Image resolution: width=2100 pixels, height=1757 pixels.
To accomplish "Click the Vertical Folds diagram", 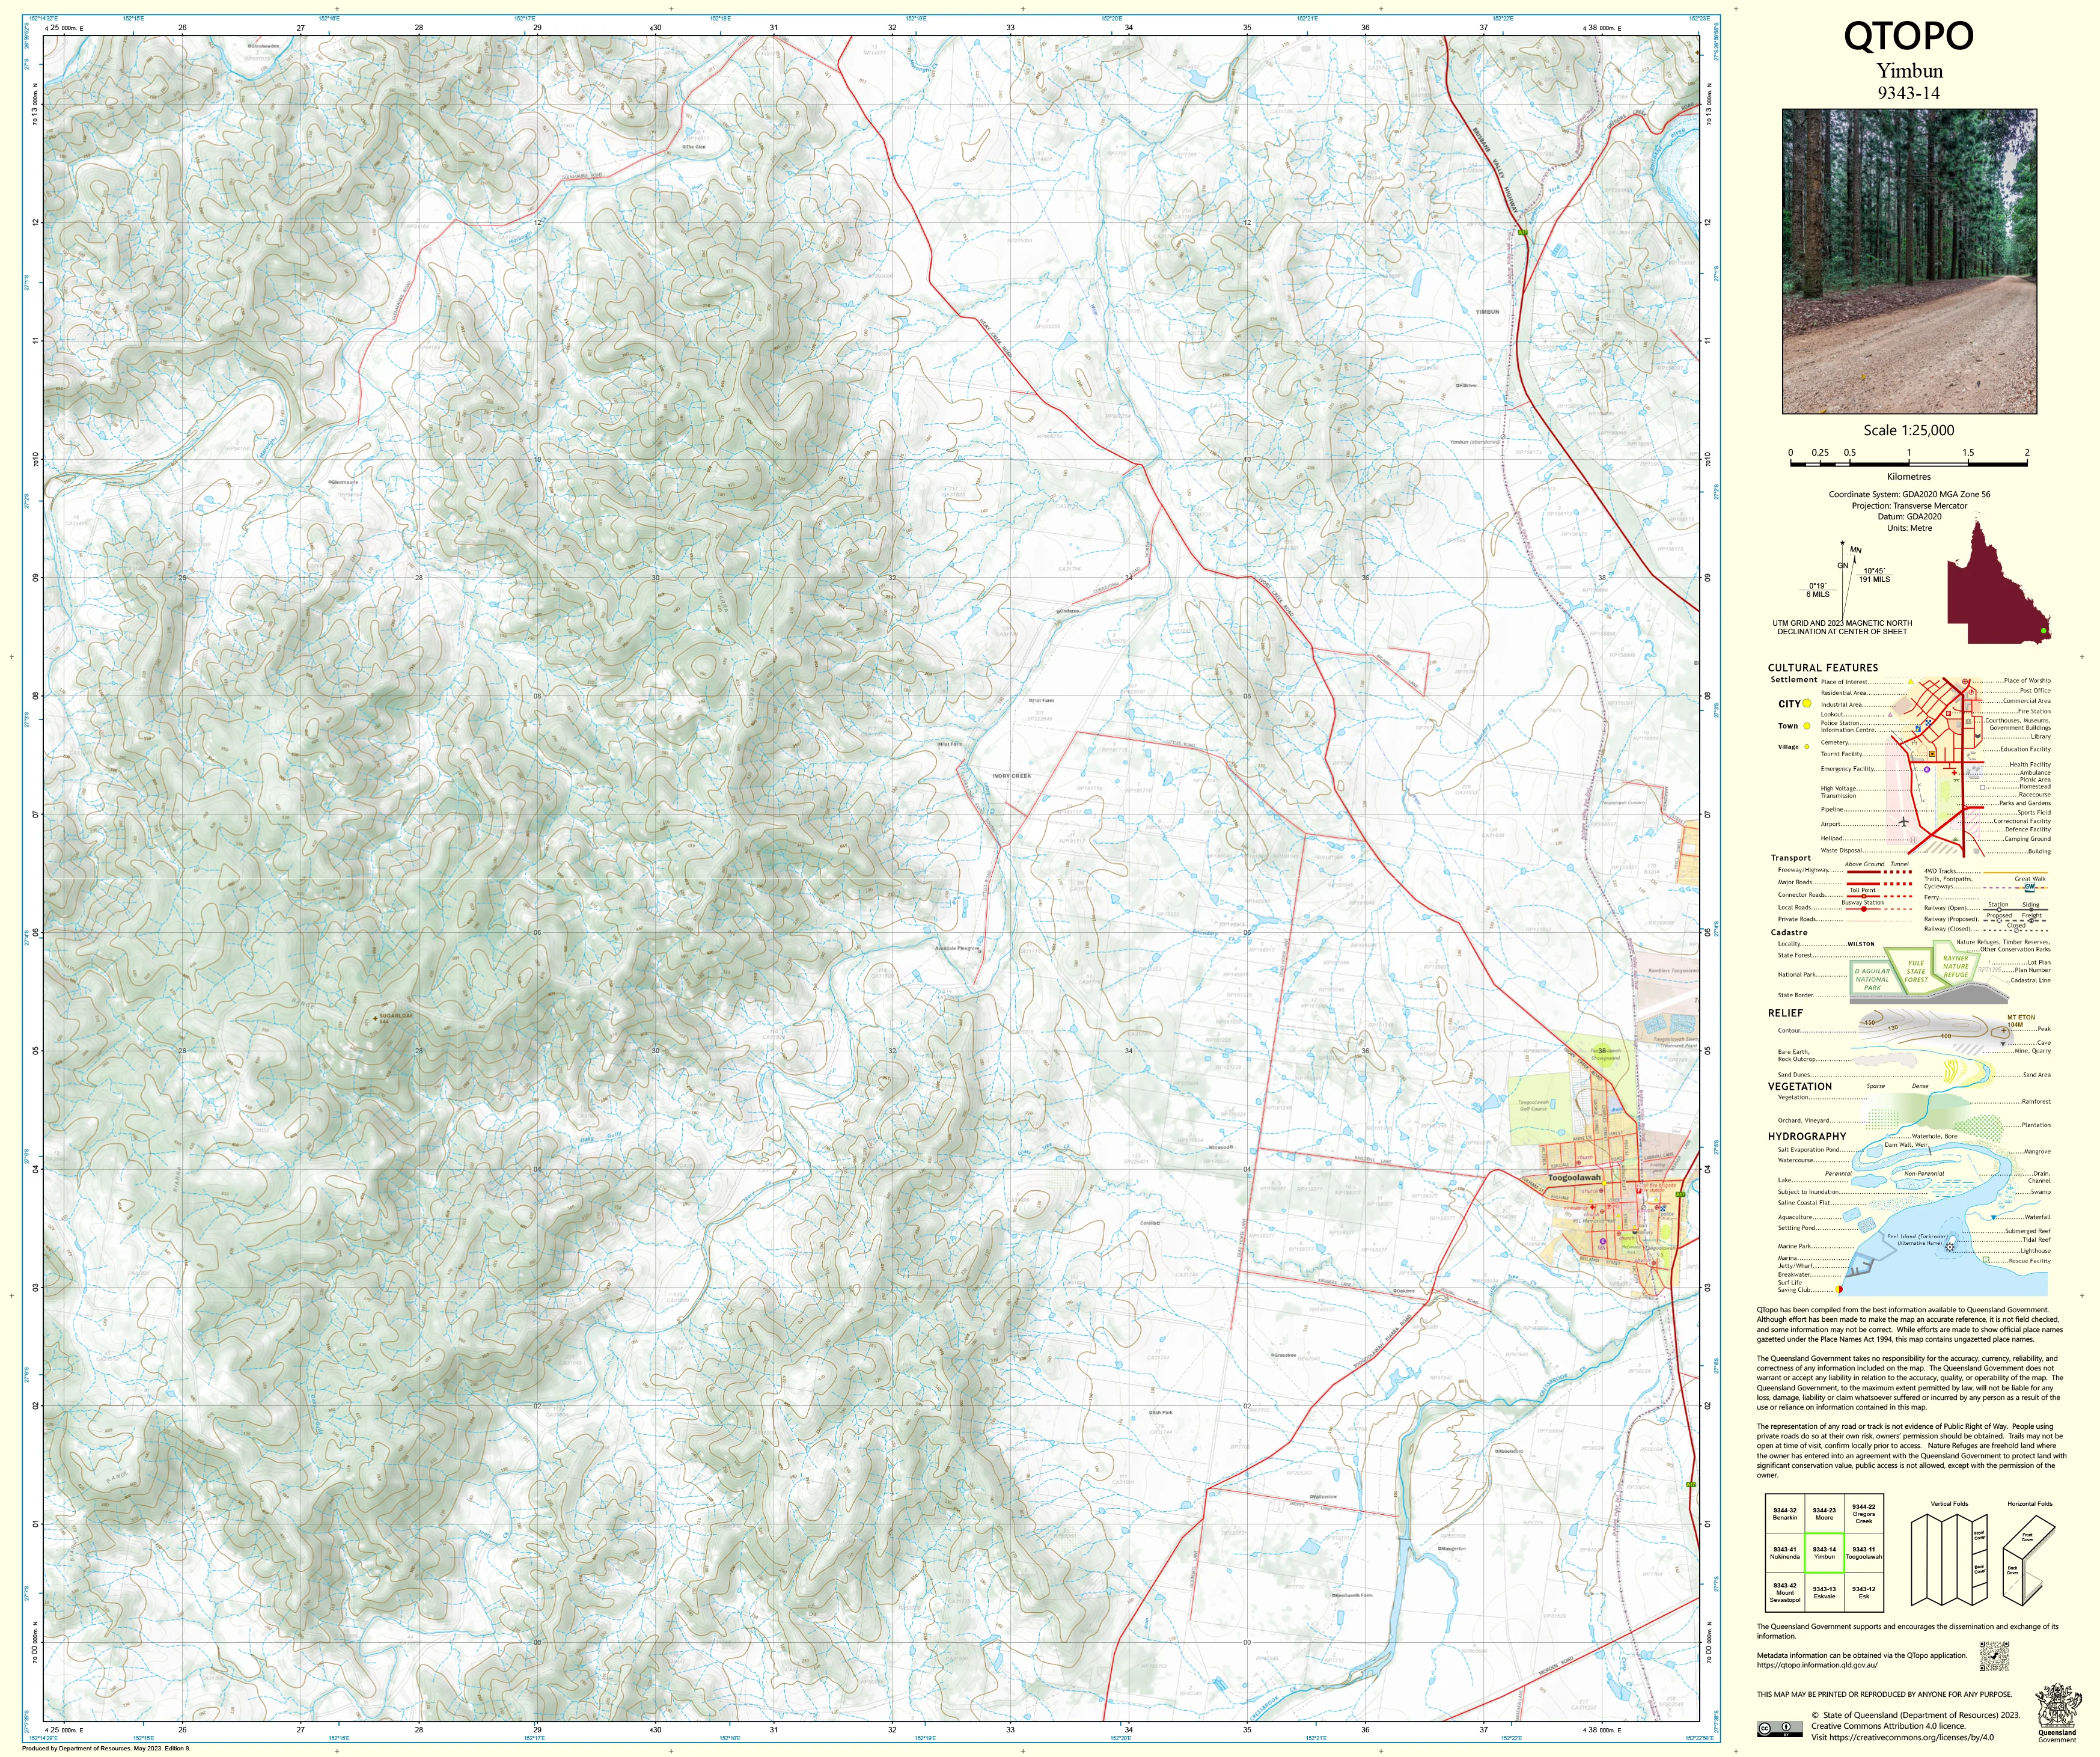I will pos(1949,1560).
